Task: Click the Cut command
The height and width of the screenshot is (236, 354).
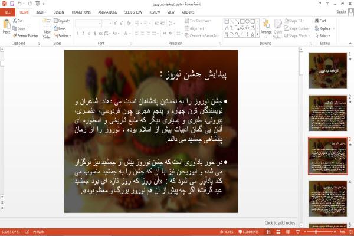Action: click(x=18, y=21)
